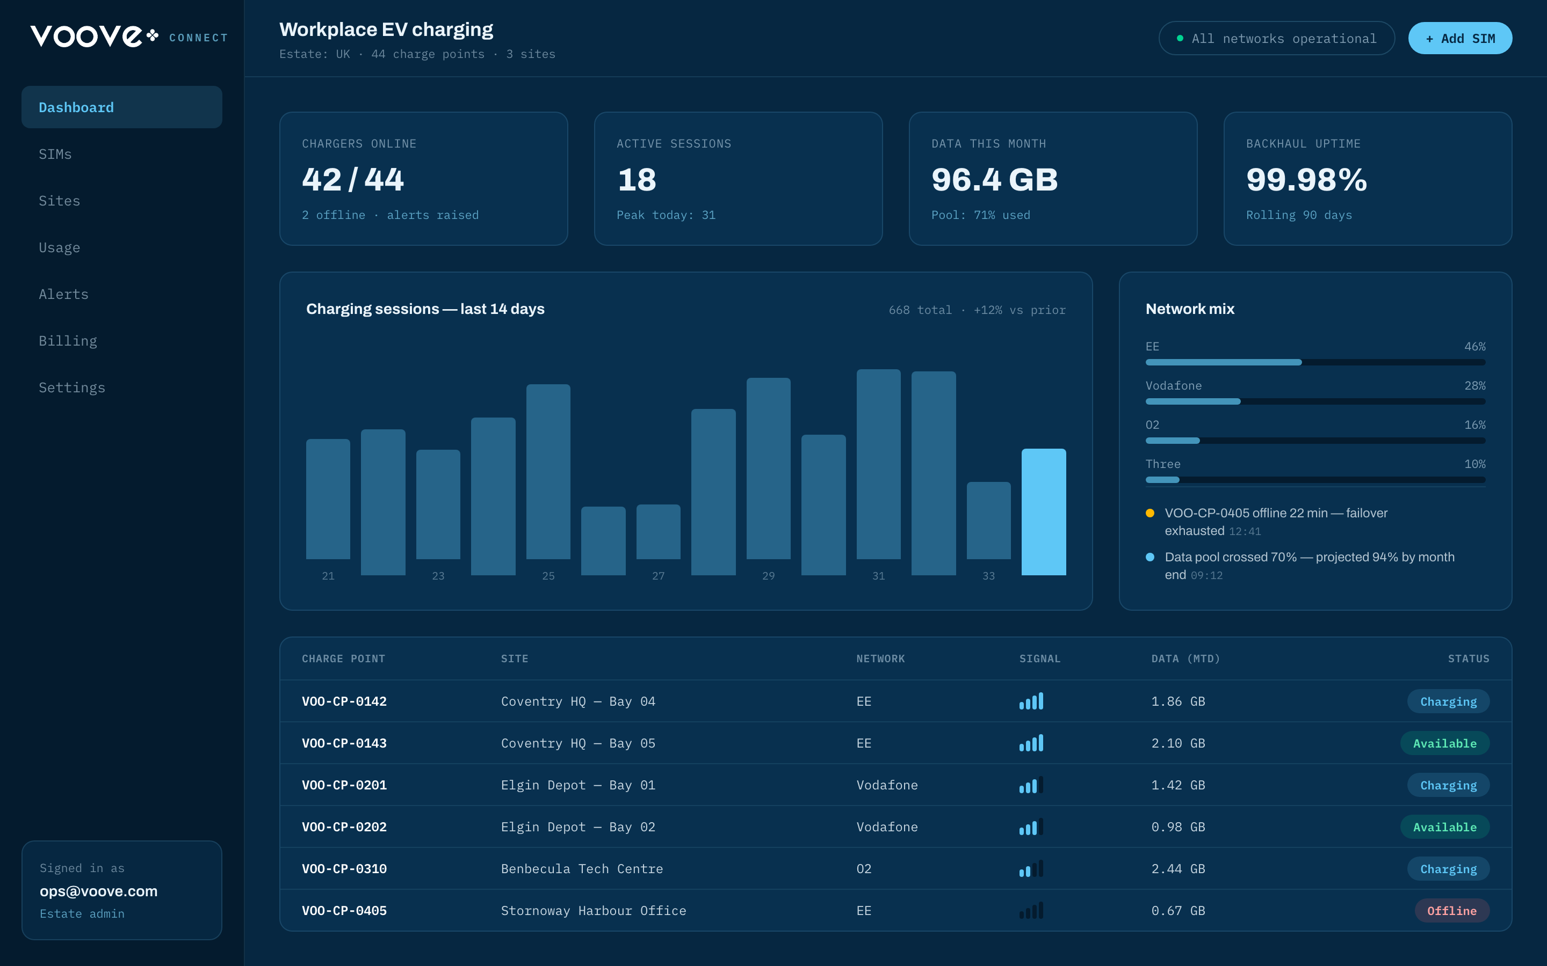Open charge point VOO-CP-0405

pyautogui.click(x=344, y=910)
